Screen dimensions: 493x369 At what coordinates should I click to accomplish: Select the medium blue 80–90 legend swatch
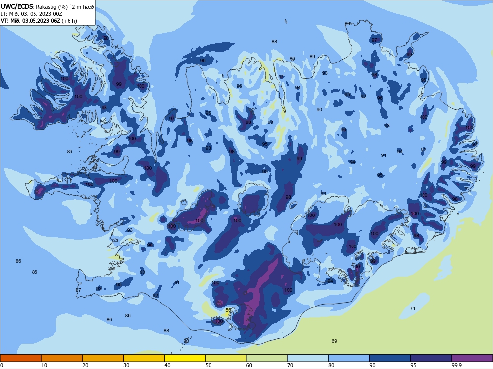click(349, 358)
